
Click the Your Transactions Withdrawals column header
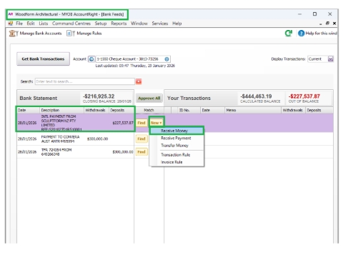293,110
